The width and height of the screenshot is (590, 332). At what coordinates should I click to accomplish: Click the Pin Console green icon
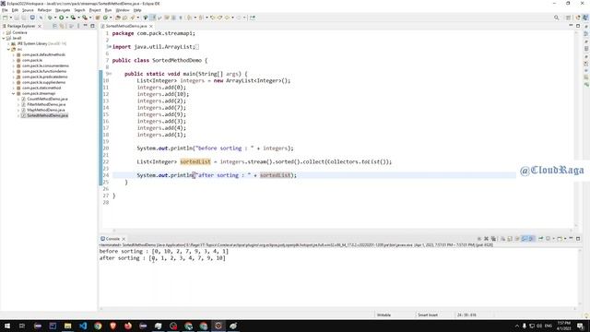click(541, 239)
